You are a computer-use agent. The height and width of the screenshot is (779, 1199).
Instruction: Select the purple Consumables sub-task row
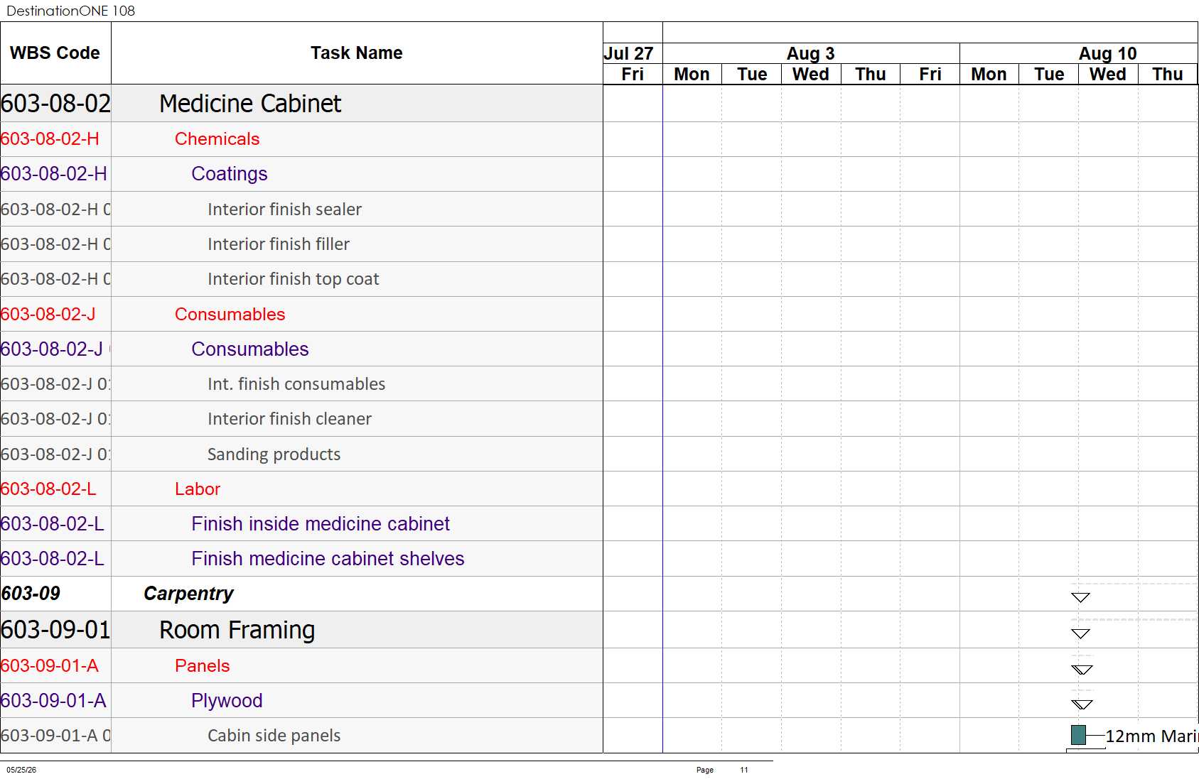click(301, 349)
